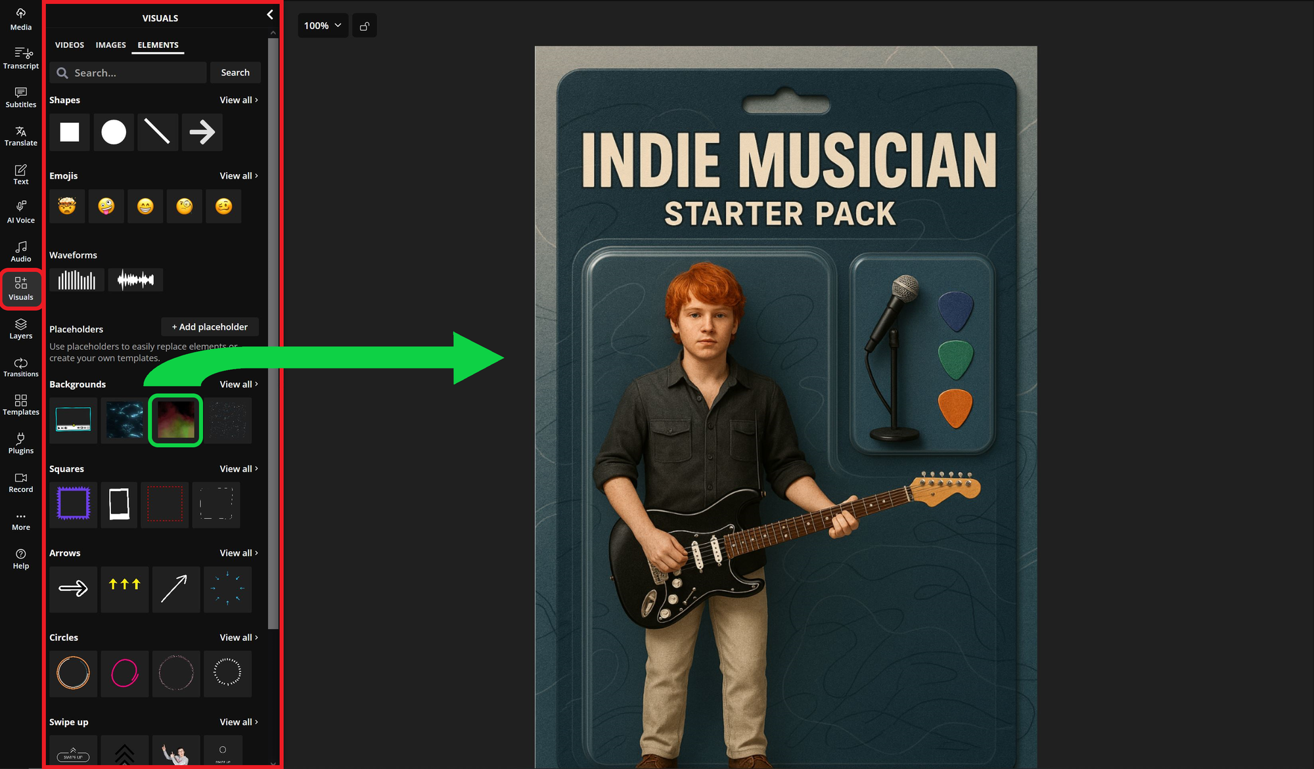Select the Transcript tool
The image size is (1314, 769).
tap(20, 57)
